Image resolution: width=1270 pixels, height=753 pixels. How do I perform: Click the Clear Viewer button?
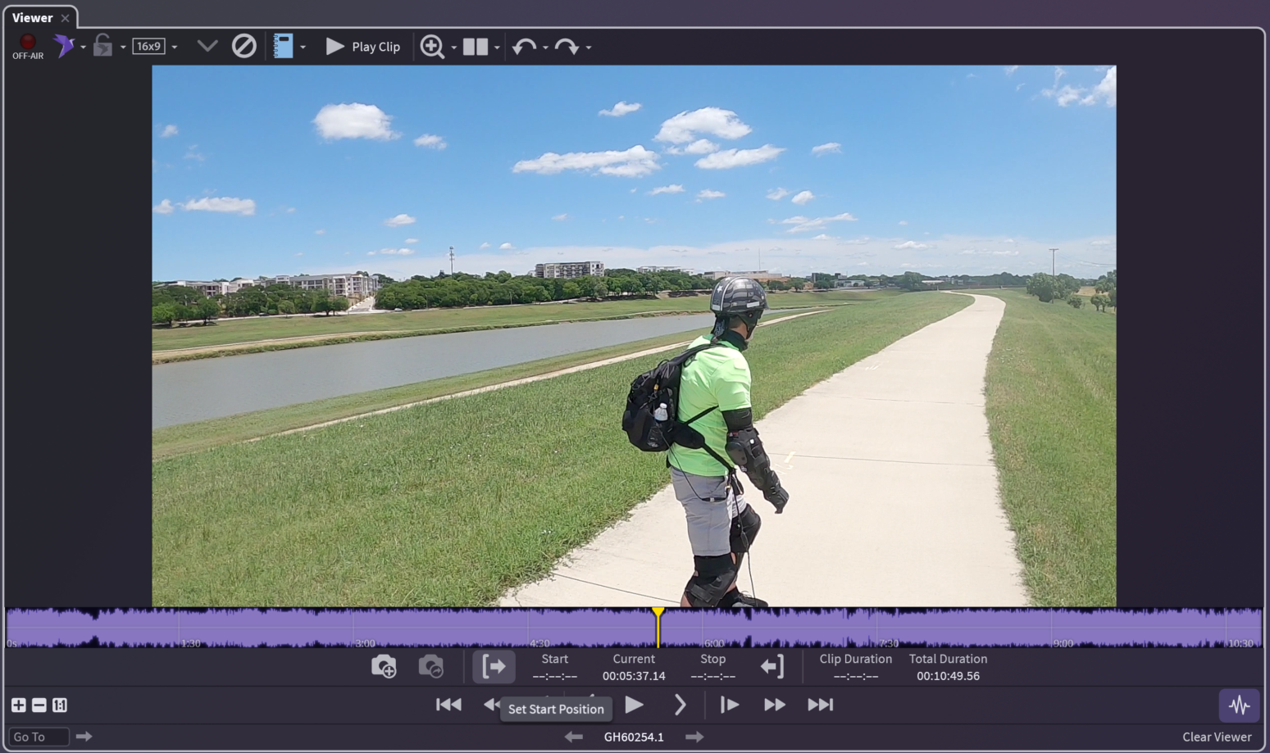click(1216, 737)
